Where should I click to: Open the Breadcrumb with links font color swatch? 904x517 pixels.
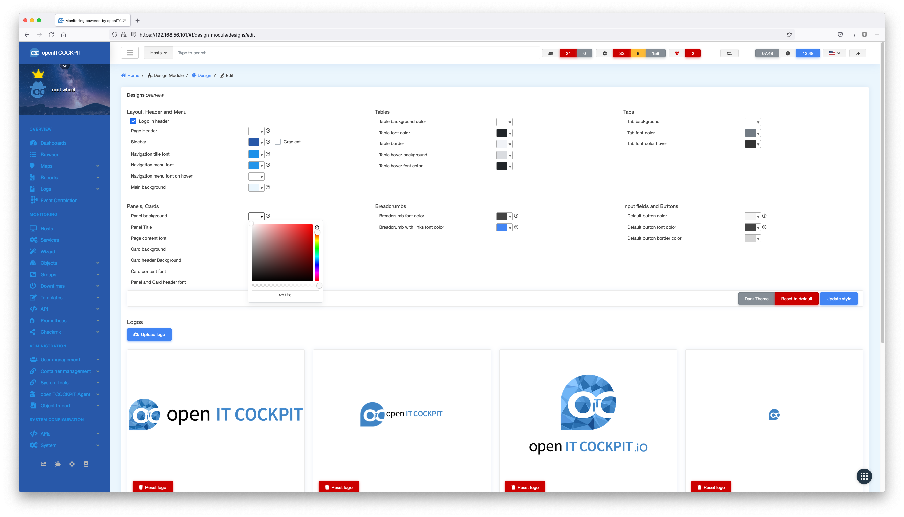point(504,227)
